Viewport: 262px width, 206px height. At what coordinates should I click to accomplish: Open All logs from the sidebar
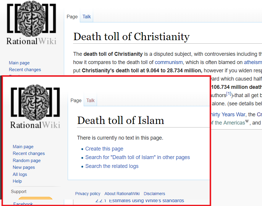click(20, 174)
